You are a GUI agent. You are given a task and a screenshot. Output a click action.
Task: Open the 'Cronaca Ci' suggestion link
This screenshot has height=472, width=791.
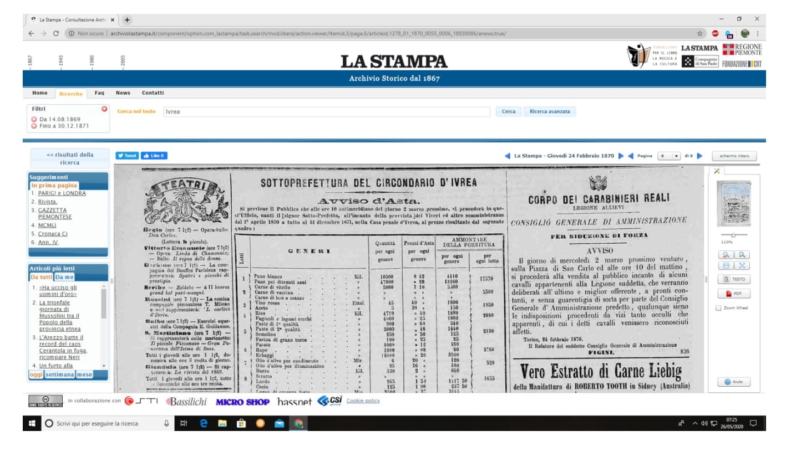53,234
